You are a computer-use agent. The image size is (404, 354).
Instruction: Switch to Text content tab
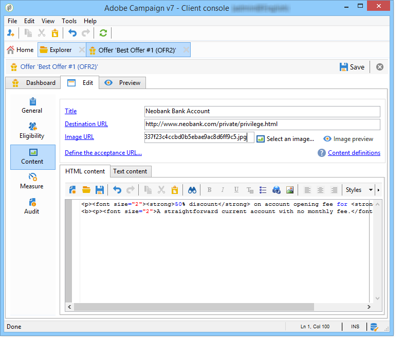coord(131,171)
